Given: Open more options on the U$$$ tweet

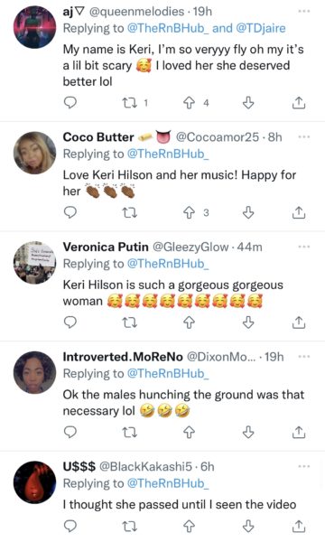Looking at the screenshot, I should point(304,466).
